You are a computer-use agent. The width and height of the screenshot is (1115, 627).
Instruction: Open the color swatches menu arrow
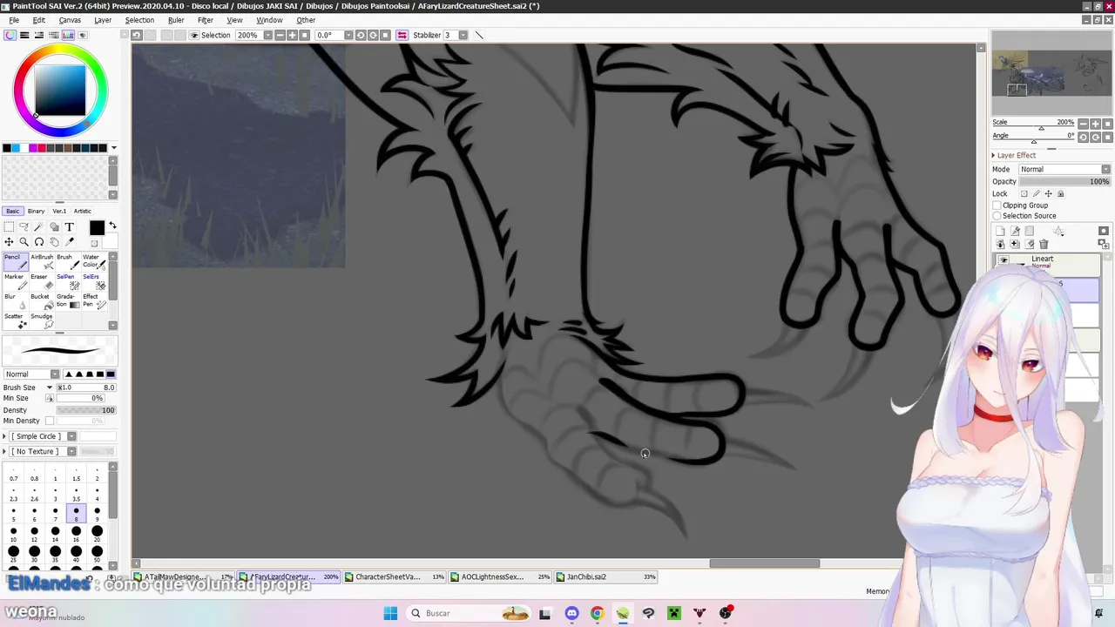tap(113, 148)
